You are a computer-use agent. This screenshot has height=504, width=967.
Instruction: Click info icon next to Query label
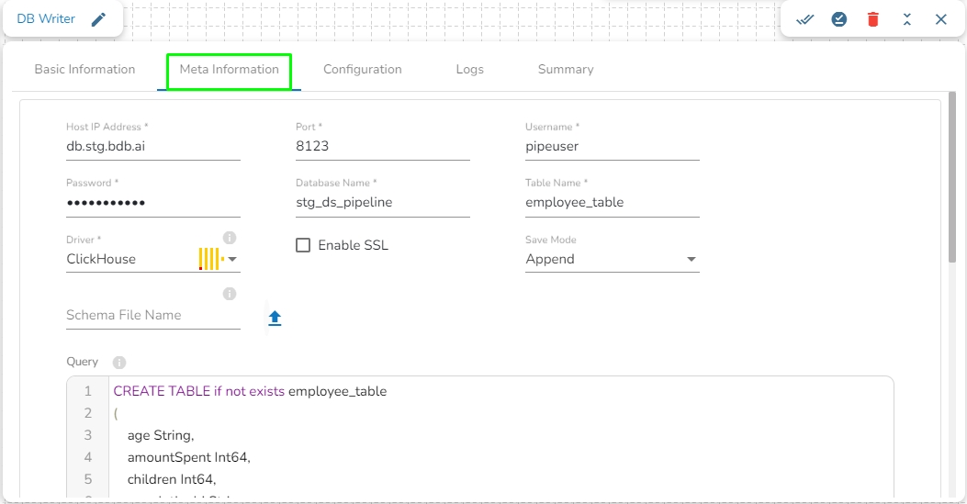119,363
